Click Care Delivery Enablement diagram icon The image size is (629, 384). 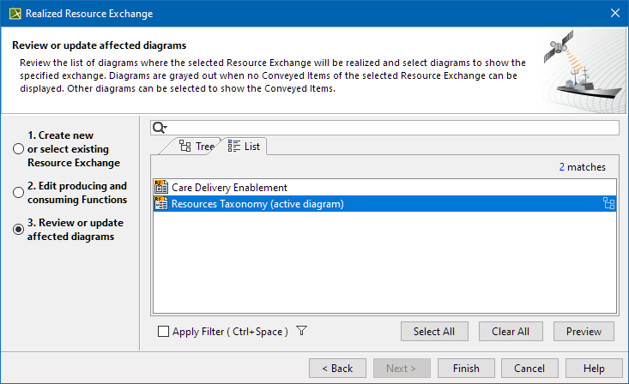(161, 187)
